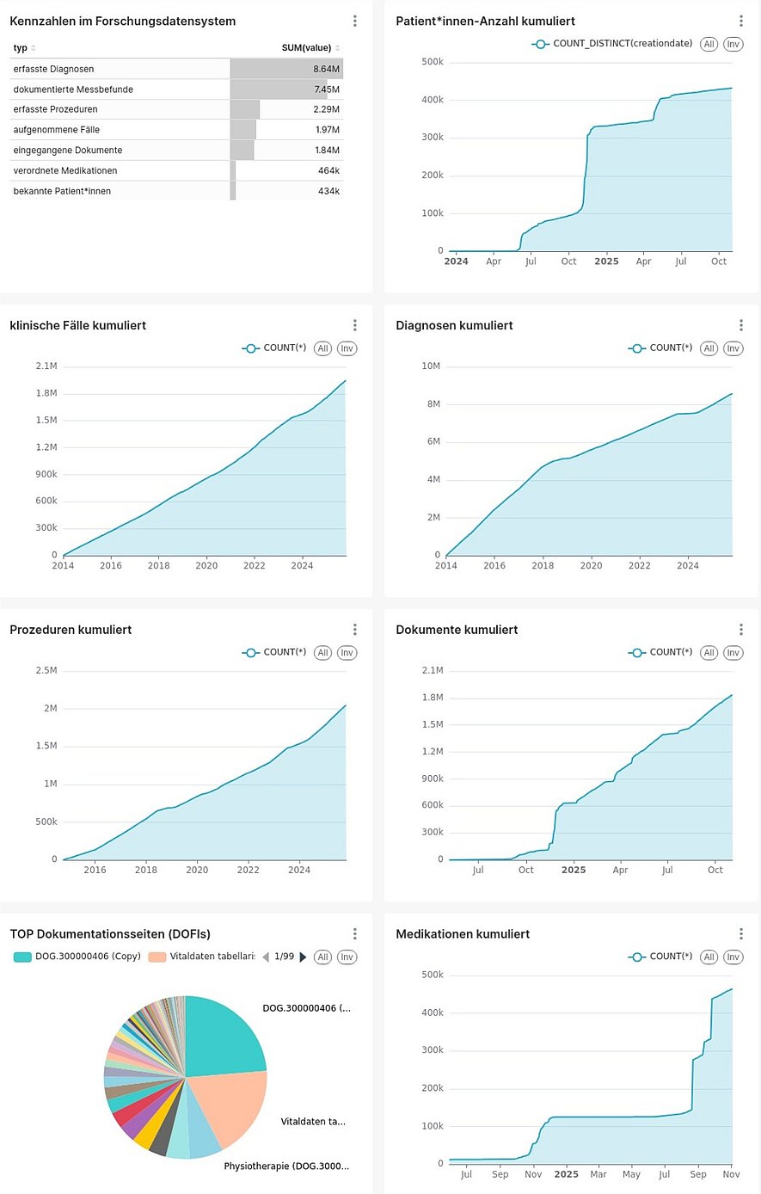Click All button in Patient*innen-Anzahl legend

[x=709, y=44]
